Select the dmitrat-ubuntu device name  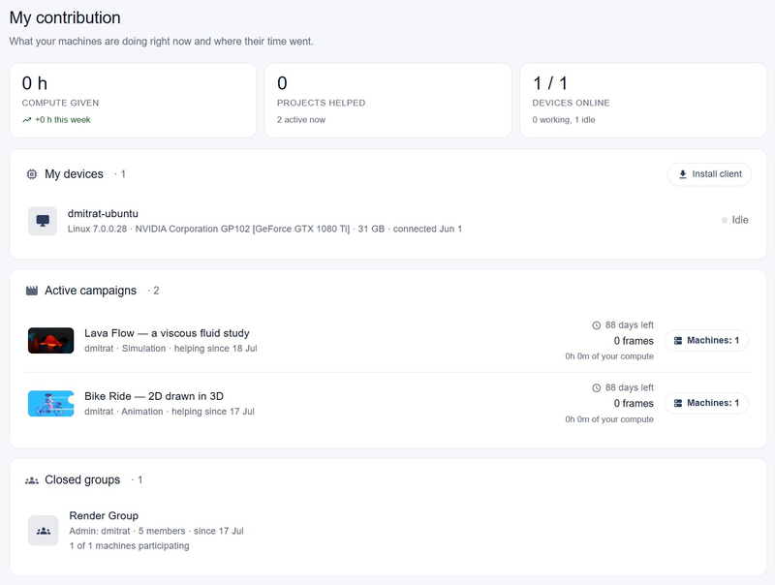point(103,213)
